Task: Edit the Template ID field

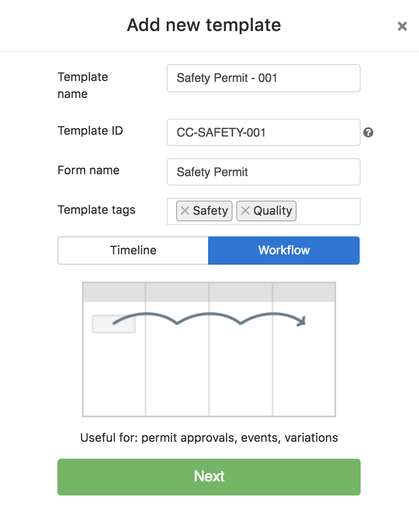Action: point(264,132)
